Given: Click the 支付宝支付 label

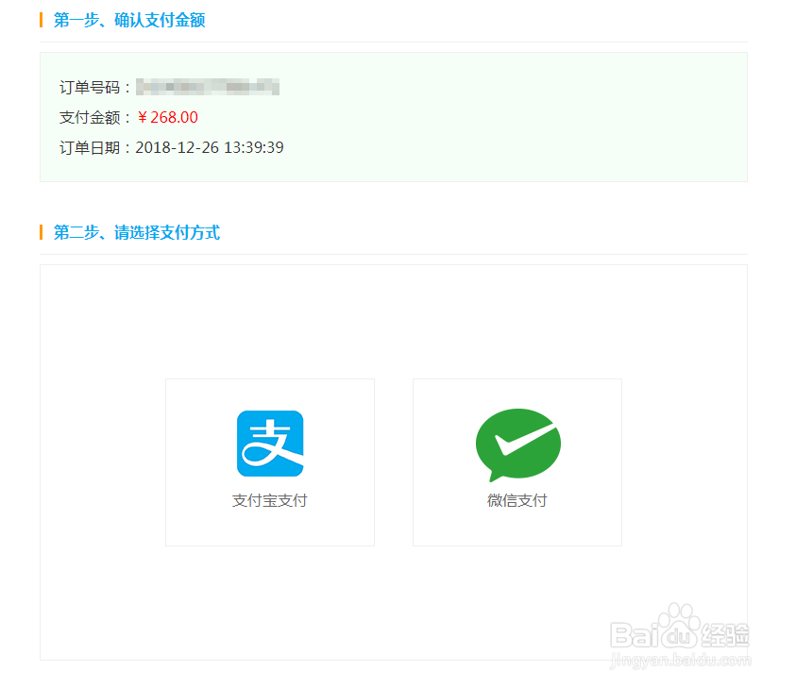Looking at the screenshot, I should (269, 501).
